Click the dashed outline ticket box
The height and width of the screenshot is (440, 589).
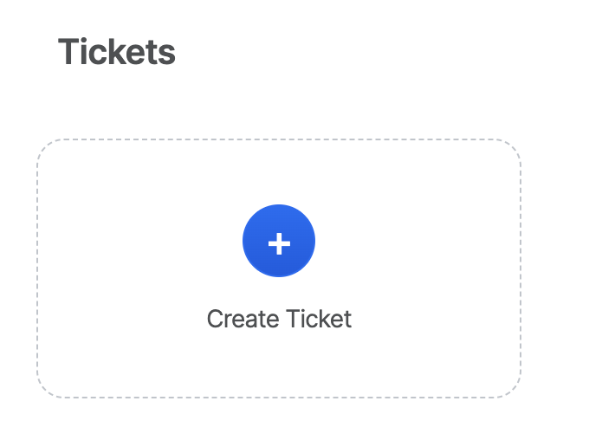click(279, 269)
